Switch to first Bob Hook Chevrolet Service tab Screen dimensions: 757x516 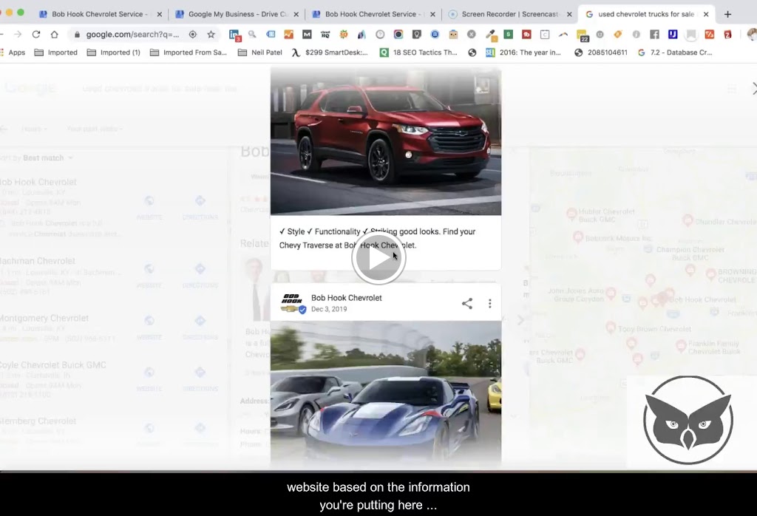(x=100, y=14)
